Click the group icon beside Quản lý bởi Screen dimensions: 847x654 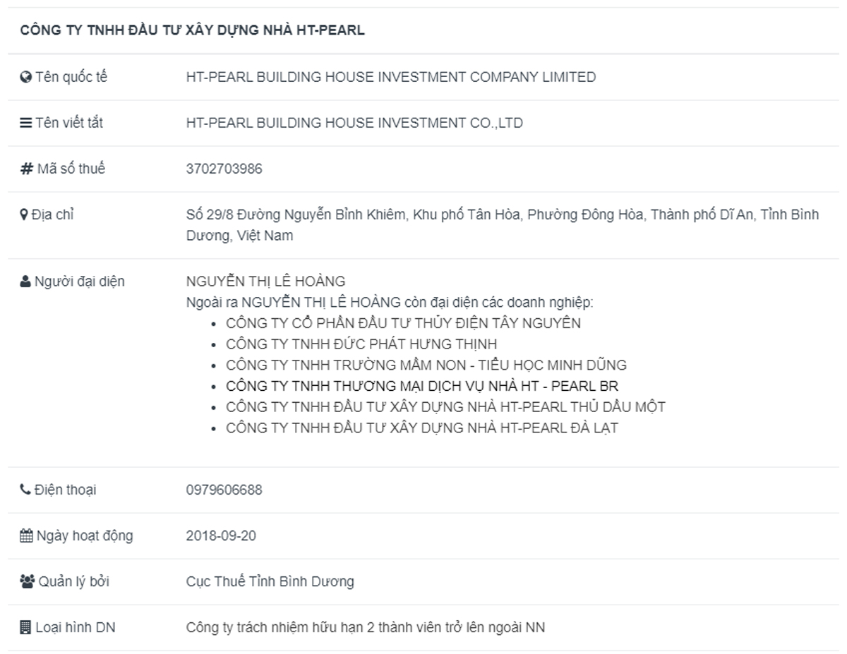click(x=27, y=582)
